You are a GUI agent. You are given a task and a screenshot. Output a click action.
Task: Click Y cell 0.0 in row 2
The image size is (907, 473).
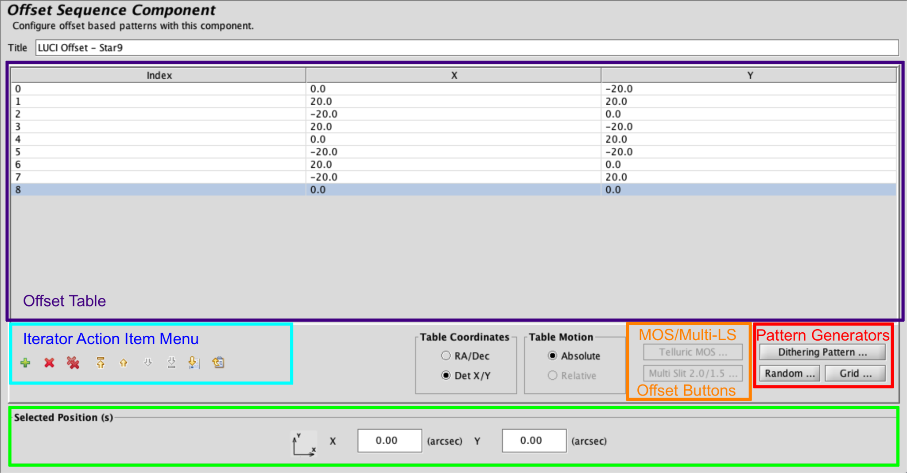[x=749, y=114]
